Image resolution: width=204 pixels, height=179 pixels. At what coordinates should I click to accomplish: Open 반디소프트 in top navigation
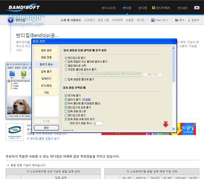109,8
